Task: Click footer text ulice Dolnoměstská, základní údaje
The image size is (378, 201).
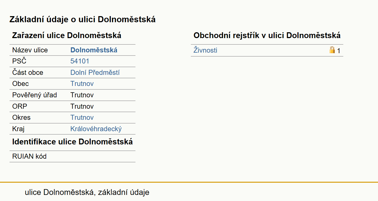Action: (x=87, y=192)
